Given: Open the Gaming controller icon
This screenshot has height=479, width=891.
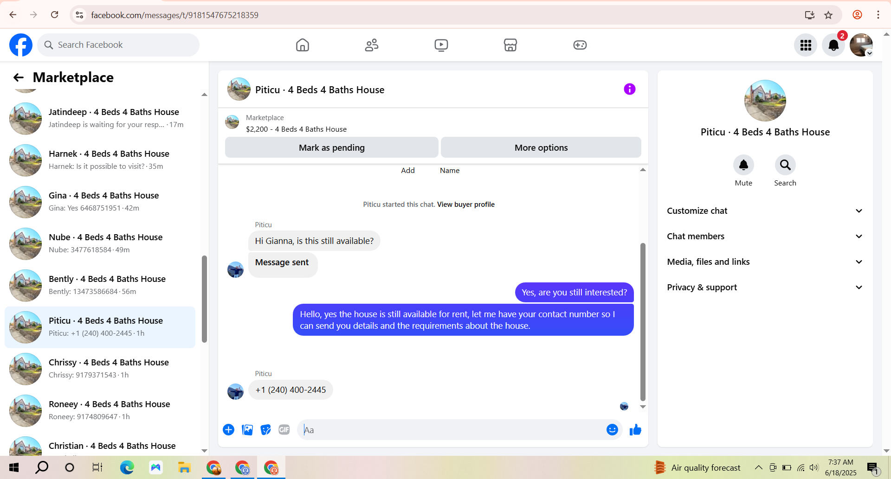Looking at the screenshot, I should coord(580,45).
